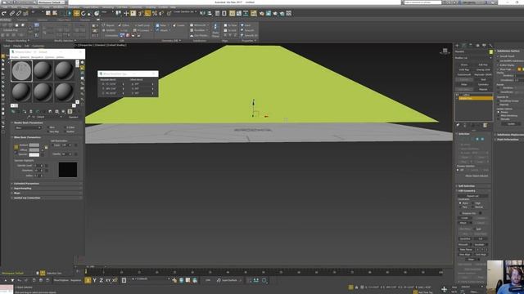Restrict to X axis constraint button

pos(88,280)
